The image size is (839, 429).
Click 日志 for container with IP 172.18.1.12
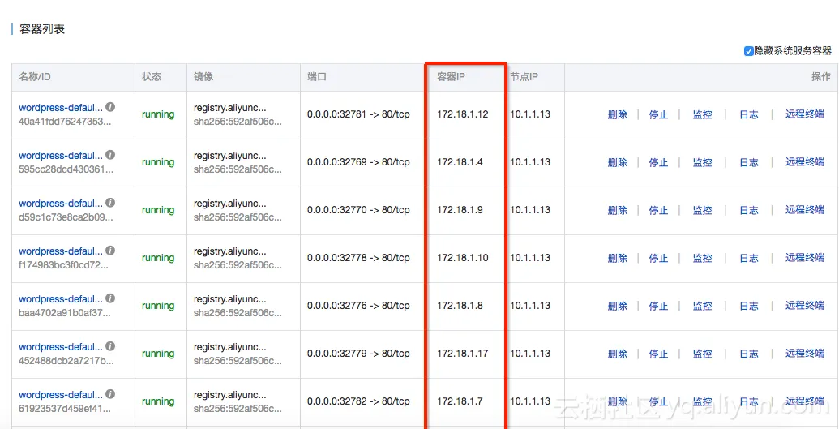(x=748, y=114)
